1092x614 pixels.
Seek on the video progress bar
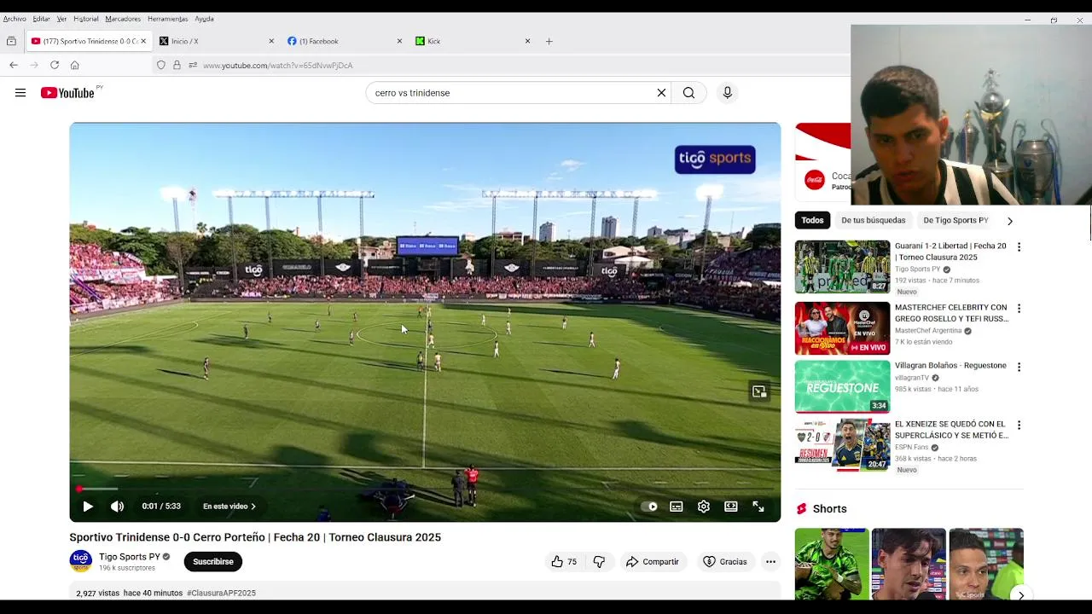(x=425, y=489)
